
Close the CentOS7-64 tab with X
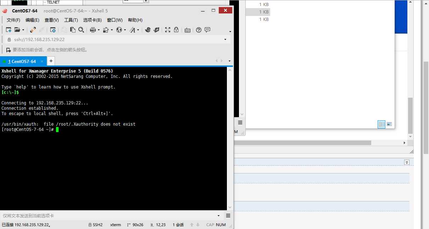[42, 61]
